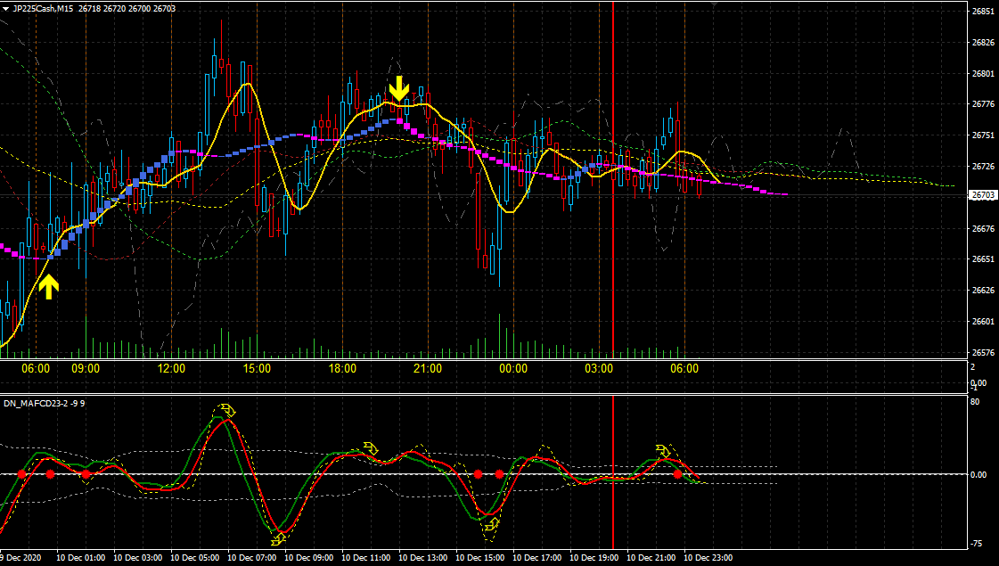
Task: Click the leftmost red dot on the zero line
Action: (x=21, y=474)
